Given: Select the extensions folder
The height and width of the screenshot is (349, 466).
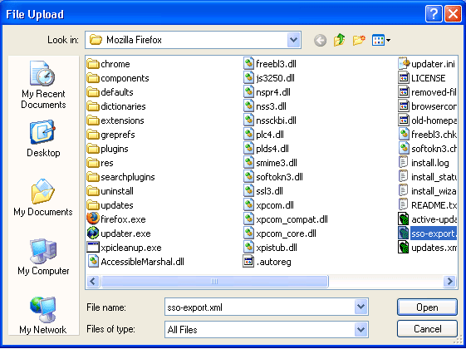Looking at the screenshot, I should pos(115,120).
